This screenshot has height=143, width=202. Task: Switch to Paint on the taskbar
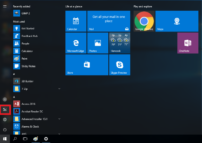coord(36,139)
